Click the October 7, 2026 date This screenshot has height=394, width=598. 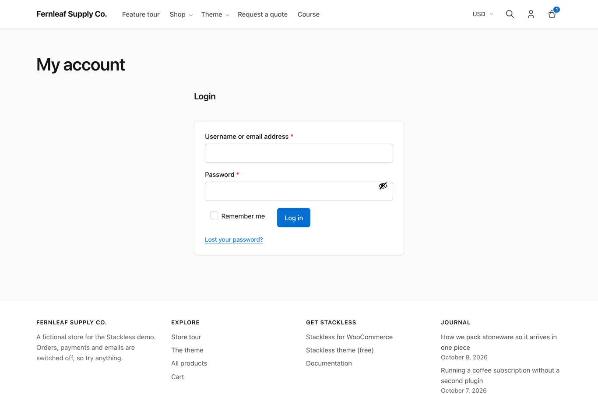[x=464, y=390]
